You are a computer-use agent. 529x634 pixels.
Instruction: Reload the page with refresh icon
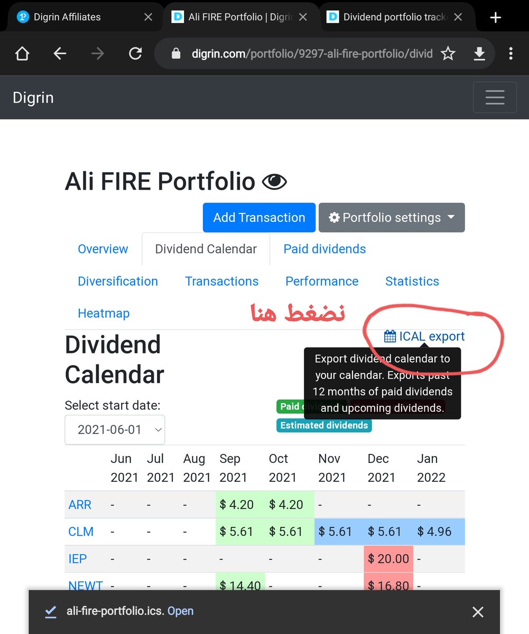(x=136, y=53)
